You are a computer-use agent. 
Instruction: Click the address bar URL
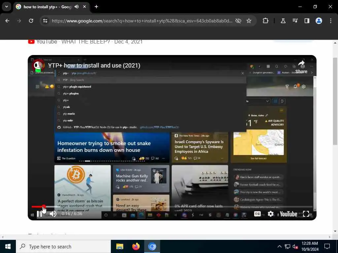tap(142, 21)
